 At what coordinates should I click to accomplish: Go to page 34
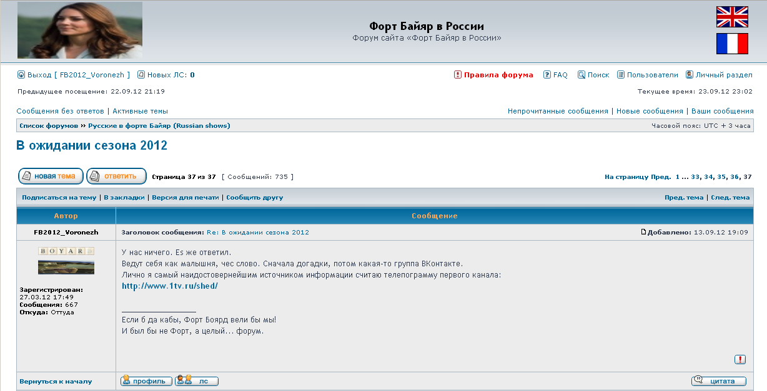point(708,177)
